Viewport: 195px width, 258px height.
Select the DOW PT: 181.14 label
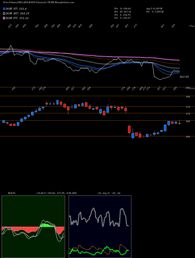click(x=17, y=18)
